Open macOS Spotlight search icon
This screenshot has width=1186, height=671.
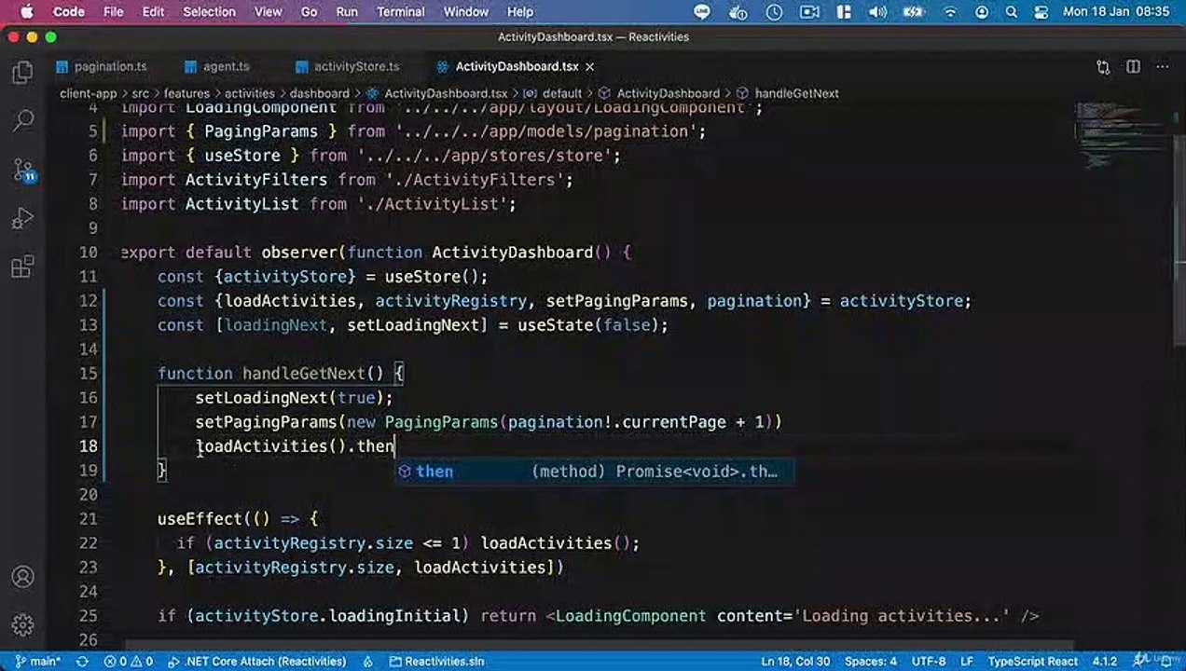coord(1011,12)
